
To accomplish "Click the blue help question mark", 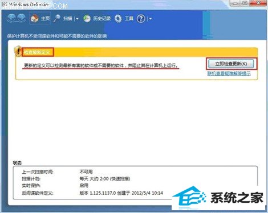I will coord(141,19).
